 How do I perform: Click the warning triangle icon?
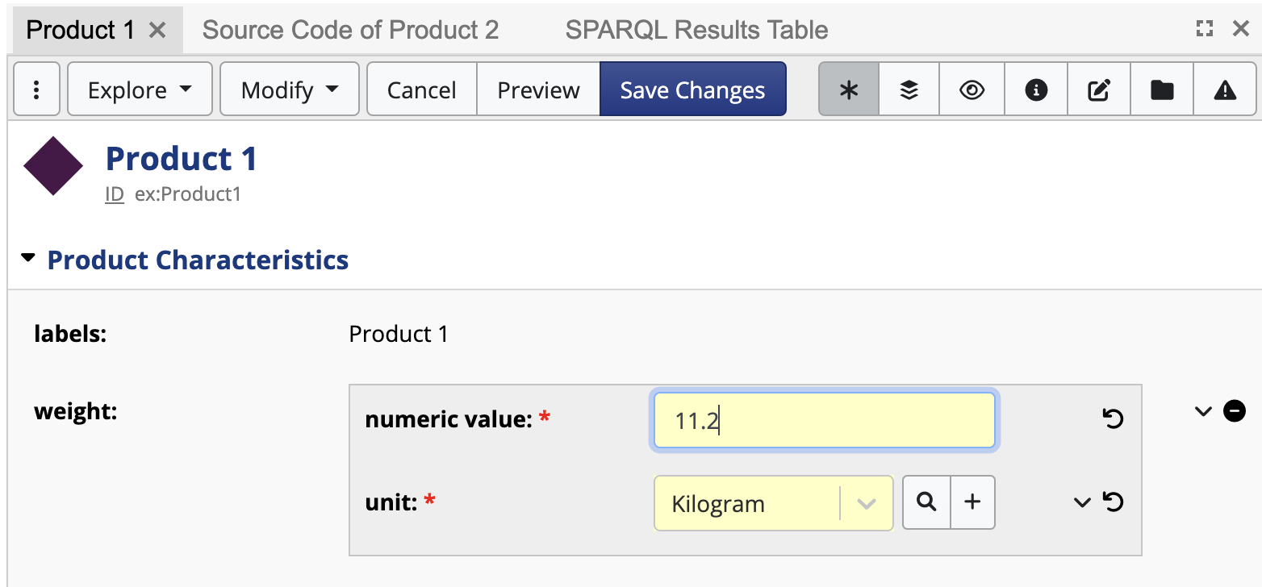(x=1225, y=90)
